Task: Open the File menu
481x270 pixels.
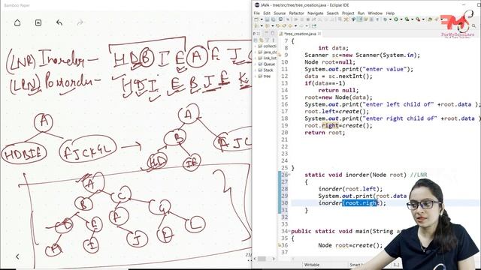Action: point(257,13)
